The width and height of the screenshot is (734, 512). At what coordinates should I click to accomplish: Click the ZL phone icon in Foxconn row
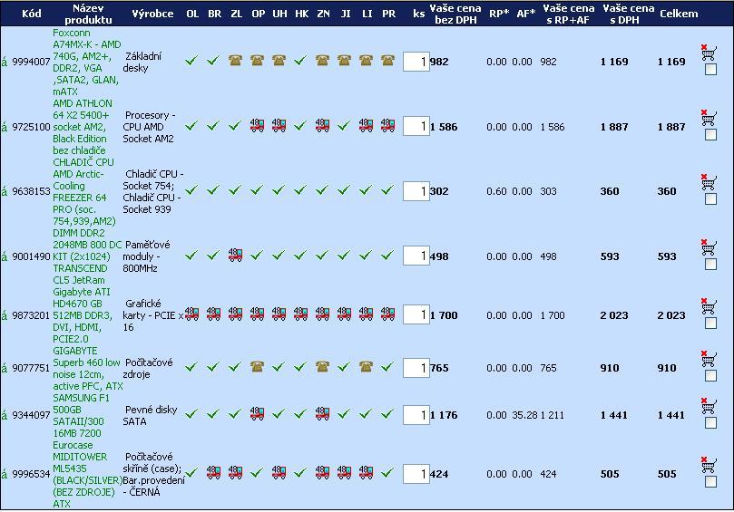click(236, 62)
